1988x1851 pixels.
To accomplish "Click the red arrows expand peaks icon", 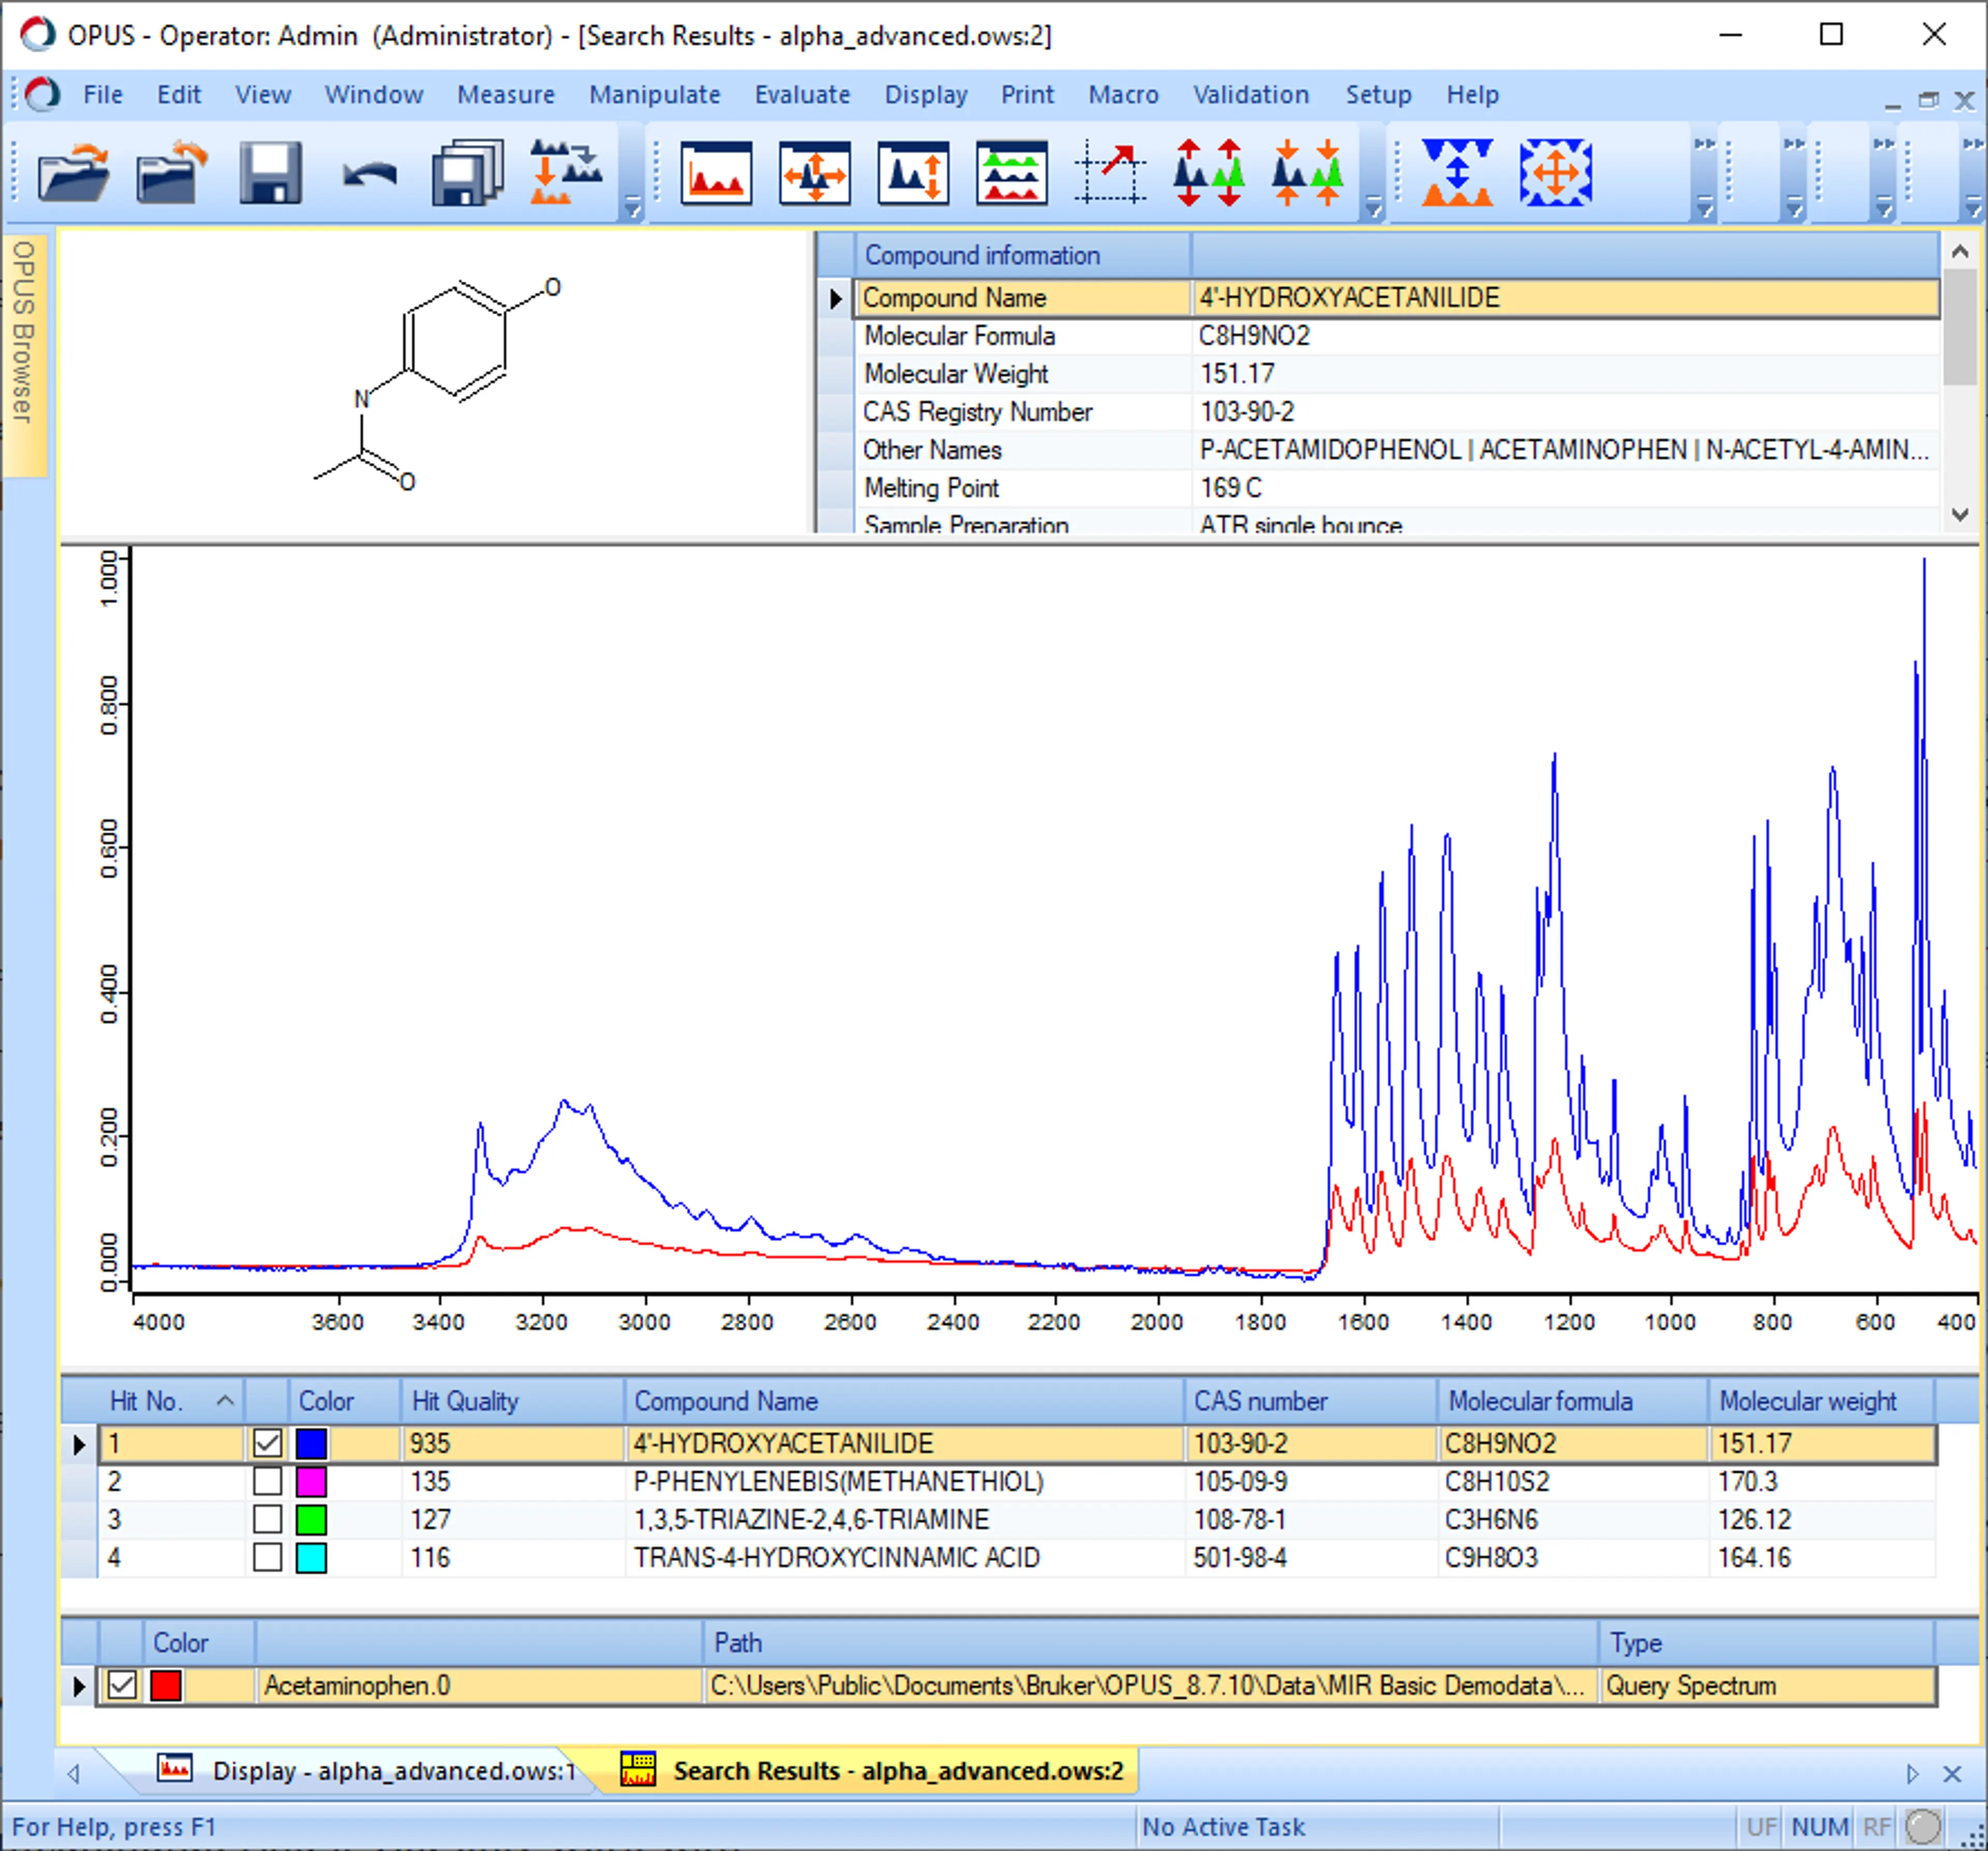I will [x=1208, y=172].
